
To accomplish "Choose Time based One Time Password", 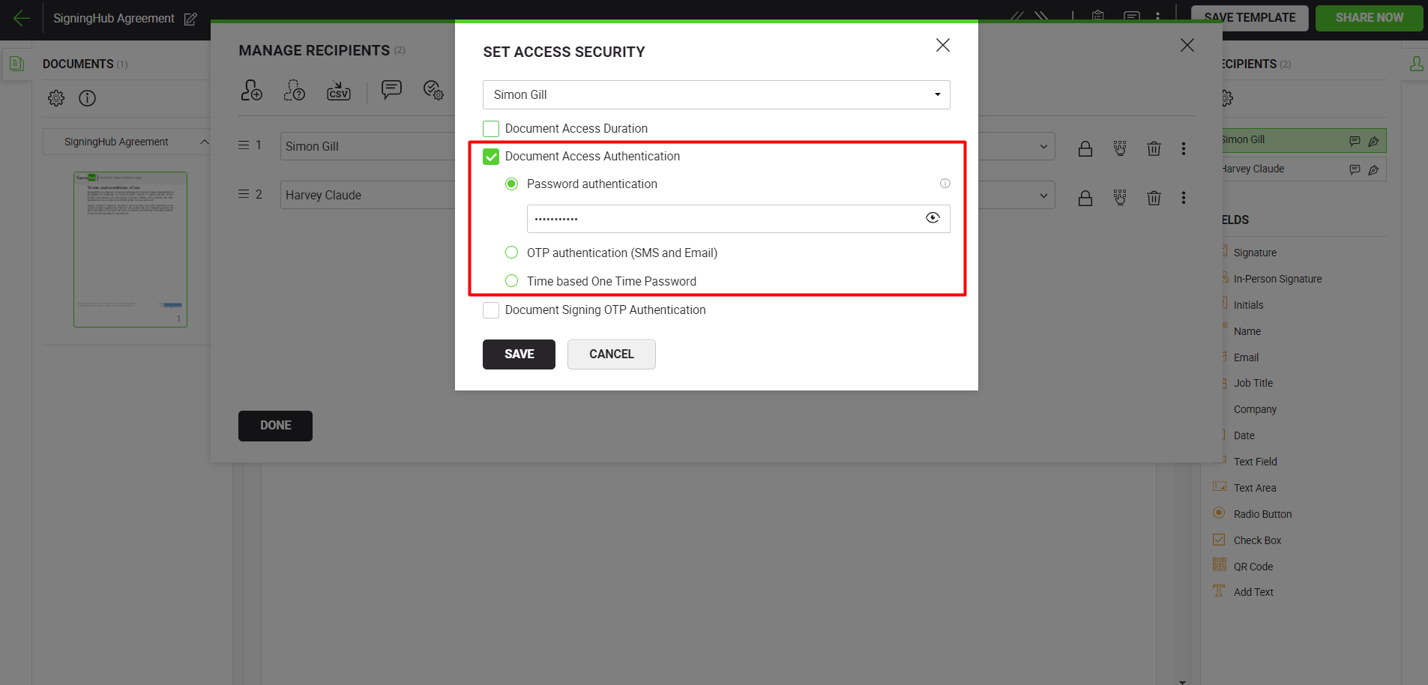I will coord(512,281).
